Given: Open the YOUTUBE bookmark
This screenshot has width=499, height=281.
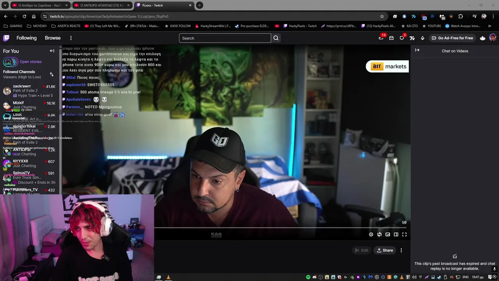Looking at the screenshot, I should click(x=431, y=26).
